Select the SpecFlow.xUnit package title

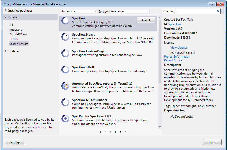coord(83,67)
